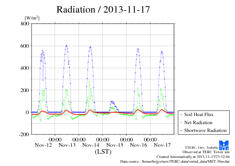Image resolution: width=235 pixels, height=166 pixels.
Task: Click the y-axis value '800'
Action: point(25,23)
